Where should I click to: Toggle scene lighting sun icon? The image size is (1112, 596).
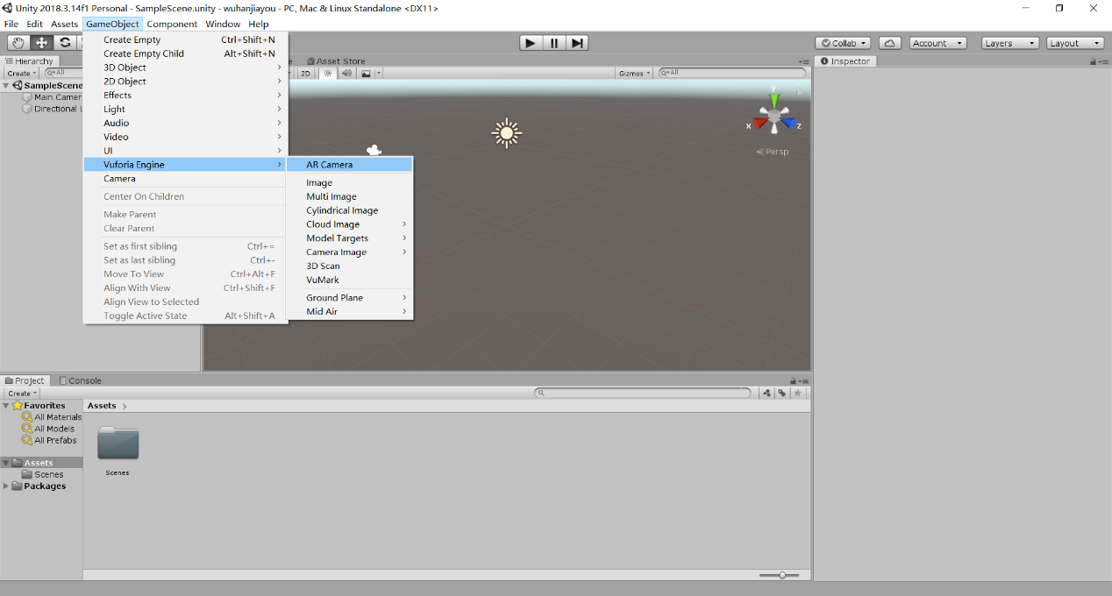328,74
